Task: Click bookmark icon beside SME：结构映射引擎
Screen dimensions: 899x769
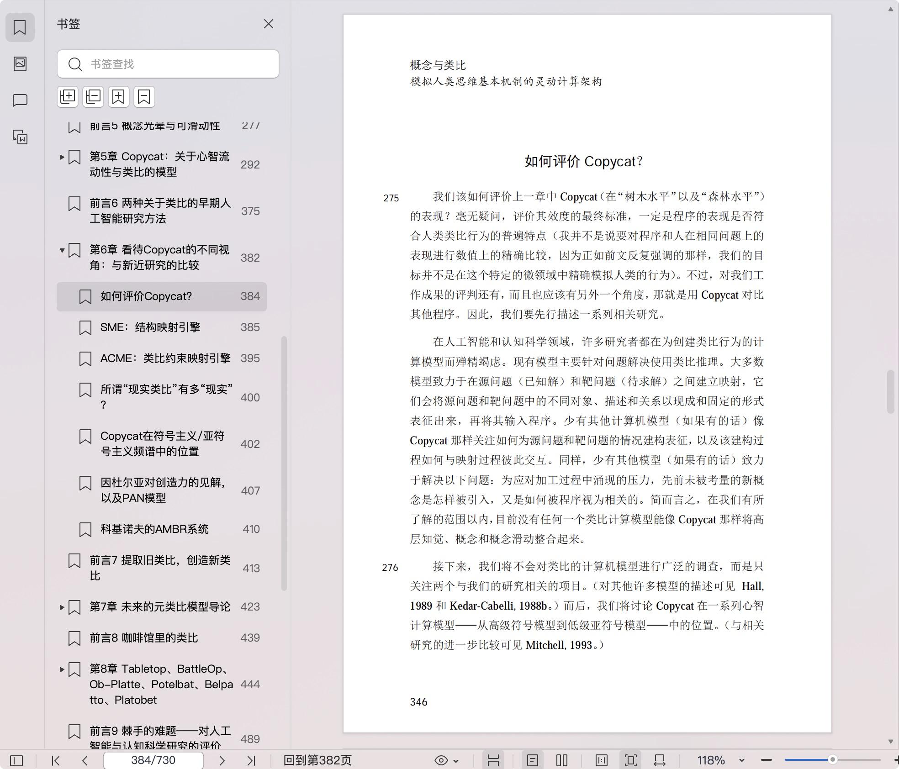Action: tap(85, 327)
